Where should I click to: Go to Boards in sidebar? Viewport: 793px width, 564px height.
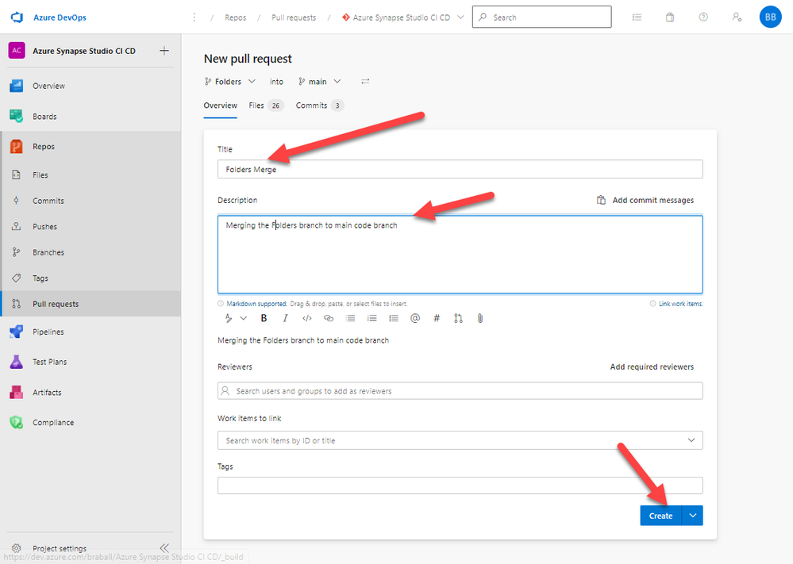pos(44,117)
